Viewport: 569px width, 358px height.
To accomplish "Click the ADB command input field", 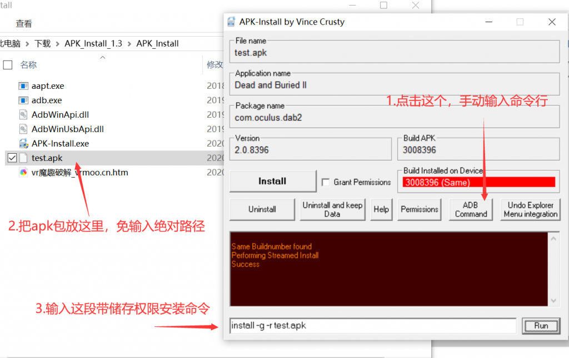I will (x=372, y=325).
